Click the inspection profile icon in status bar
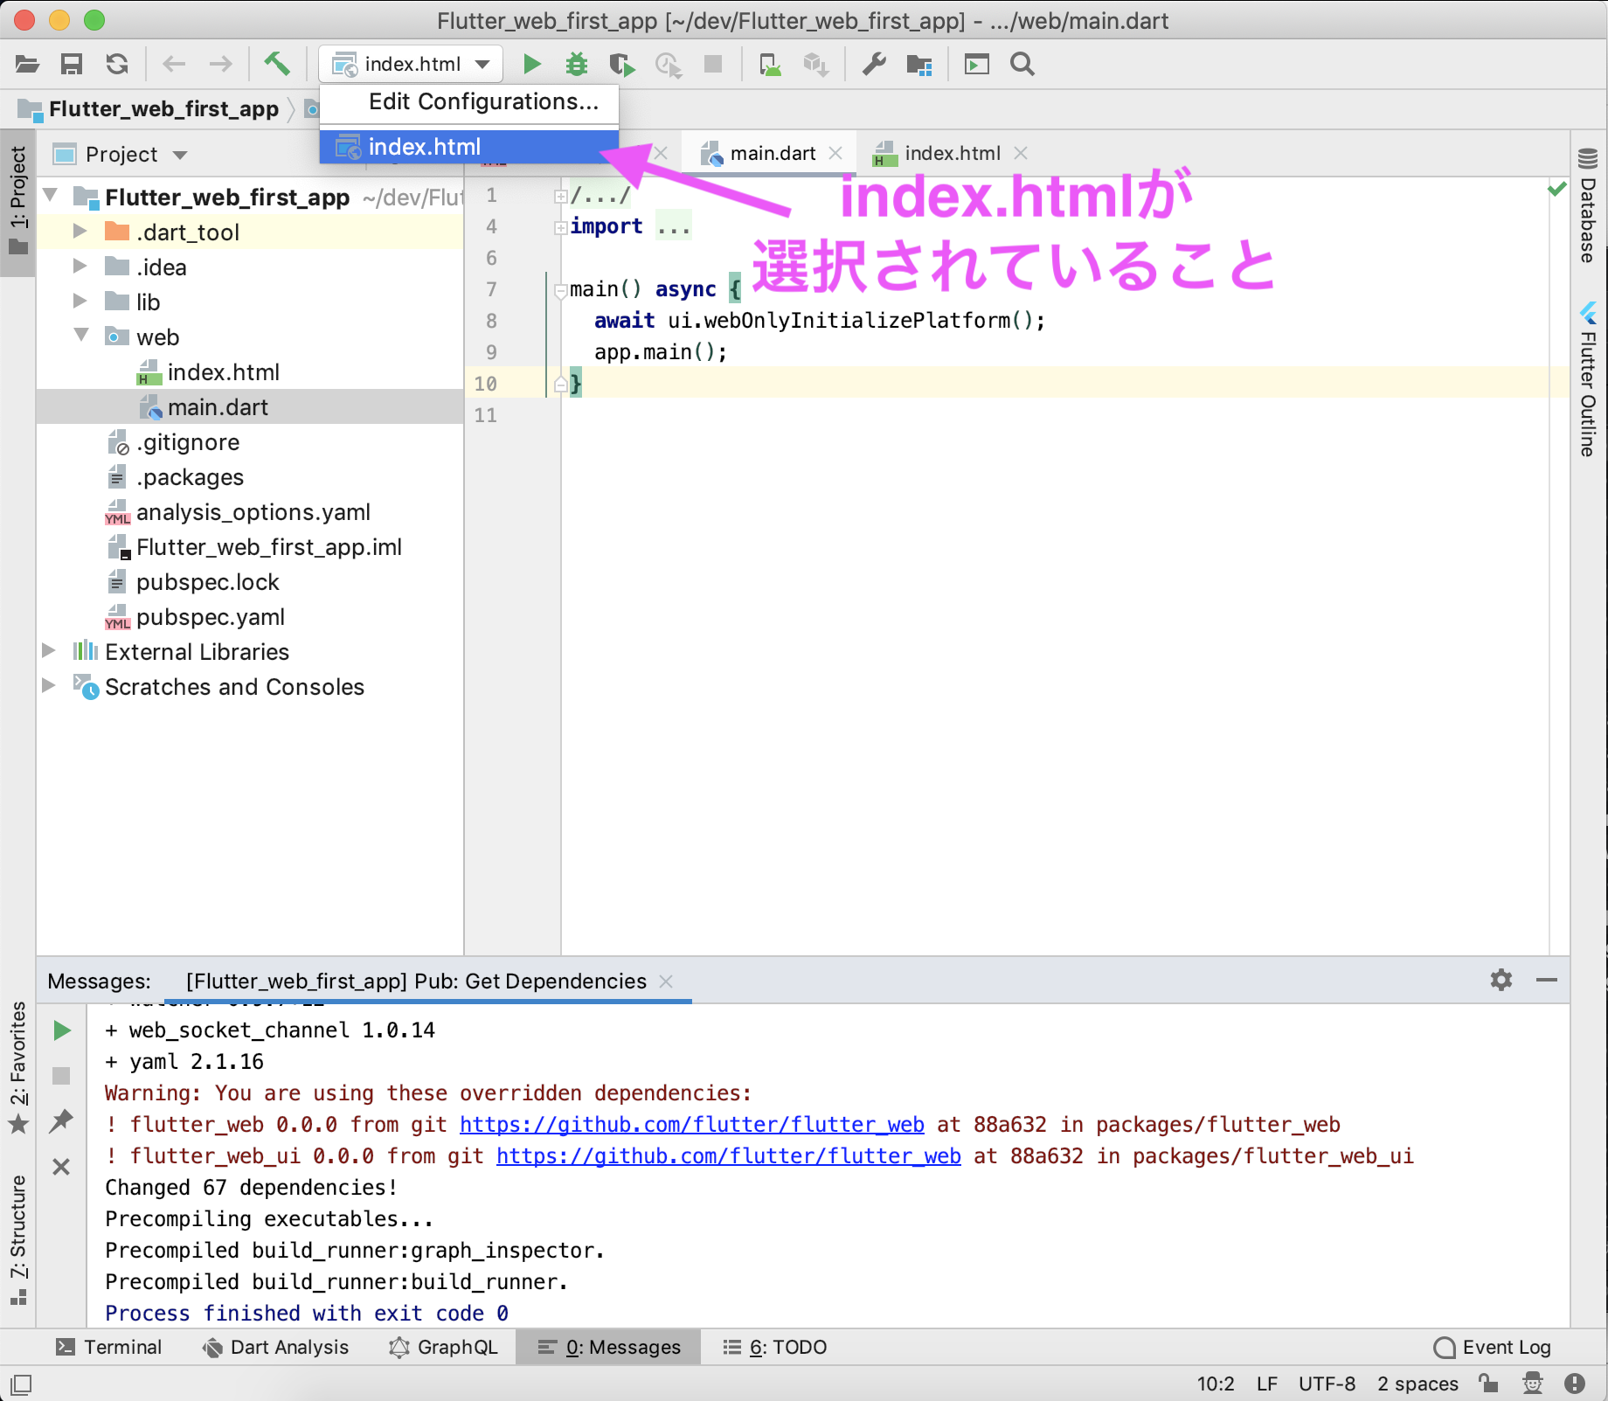The image size is (1608, 1401). pos(1533,1383)
